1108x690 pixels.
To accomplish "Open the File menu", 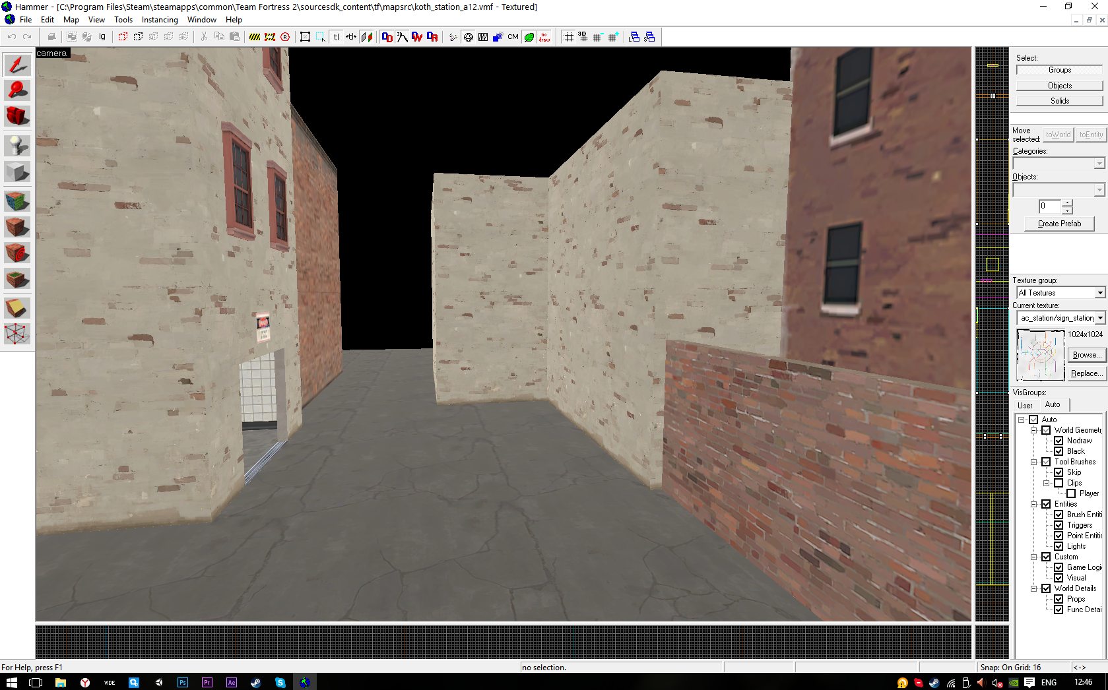I will [26, 20].
